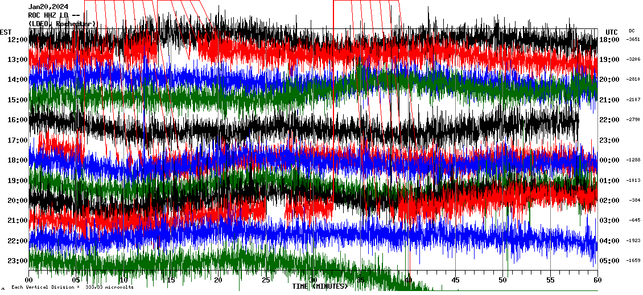Select the ROC HHZ LD station title
This screenshot has height=295, width=643.
53,15
